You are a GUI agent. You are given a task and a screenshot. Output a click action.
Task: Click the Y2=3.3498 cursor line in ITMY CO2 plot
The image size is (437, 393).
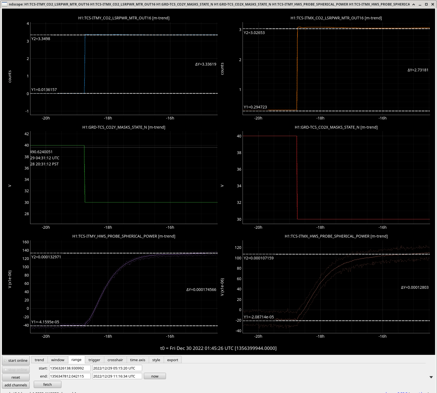tap(124, 35)
